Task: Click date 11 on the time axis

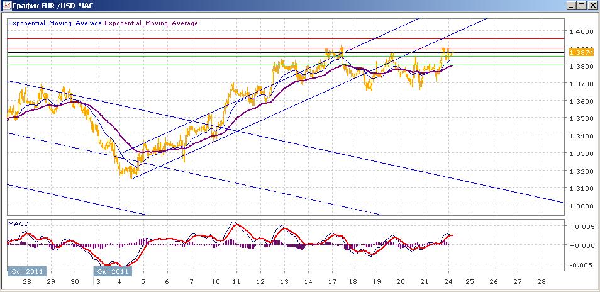Action: (x=236, y=282)
